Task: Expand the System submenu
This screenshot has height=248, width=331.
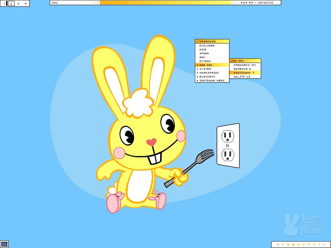Action: pos(212,69)
